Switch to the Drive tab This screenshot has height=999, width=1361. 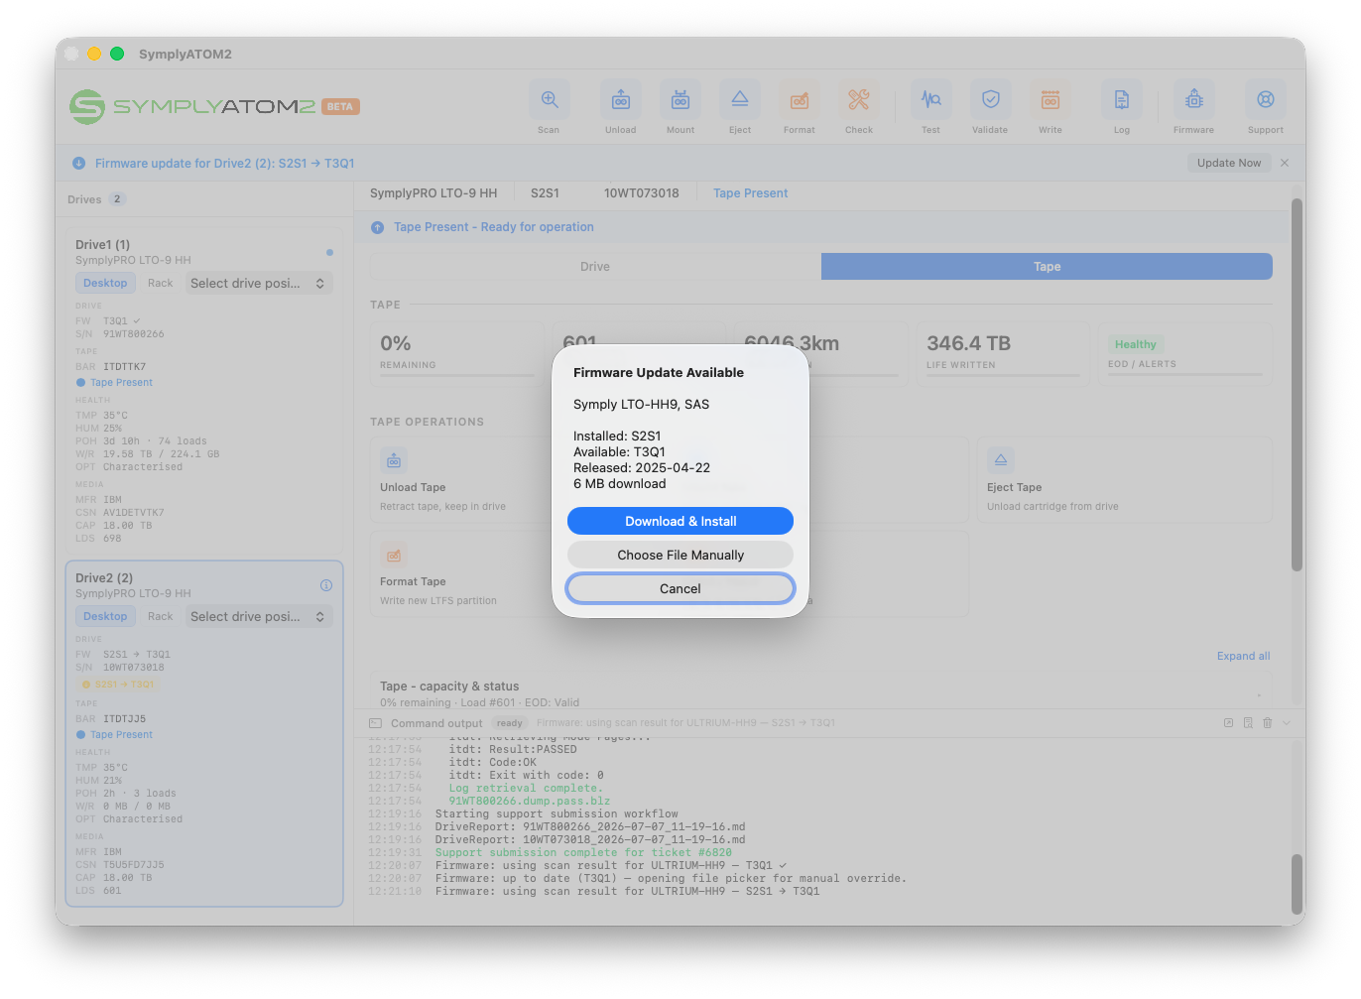[x=595, y=267]
